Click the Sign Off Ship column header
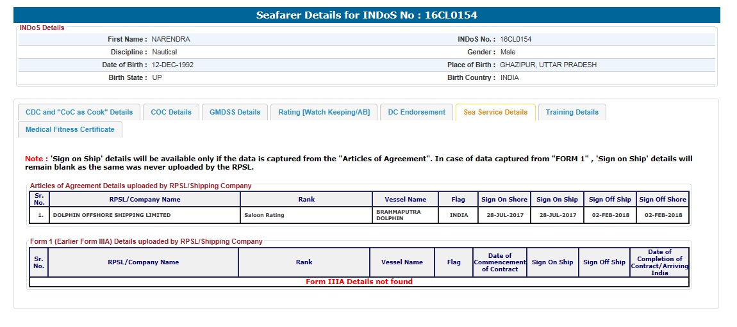The height and width of the screenshot is (327, 737). point(609,200)
